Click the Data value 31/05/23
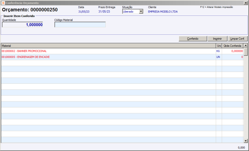249x151 pixels. 84,12
